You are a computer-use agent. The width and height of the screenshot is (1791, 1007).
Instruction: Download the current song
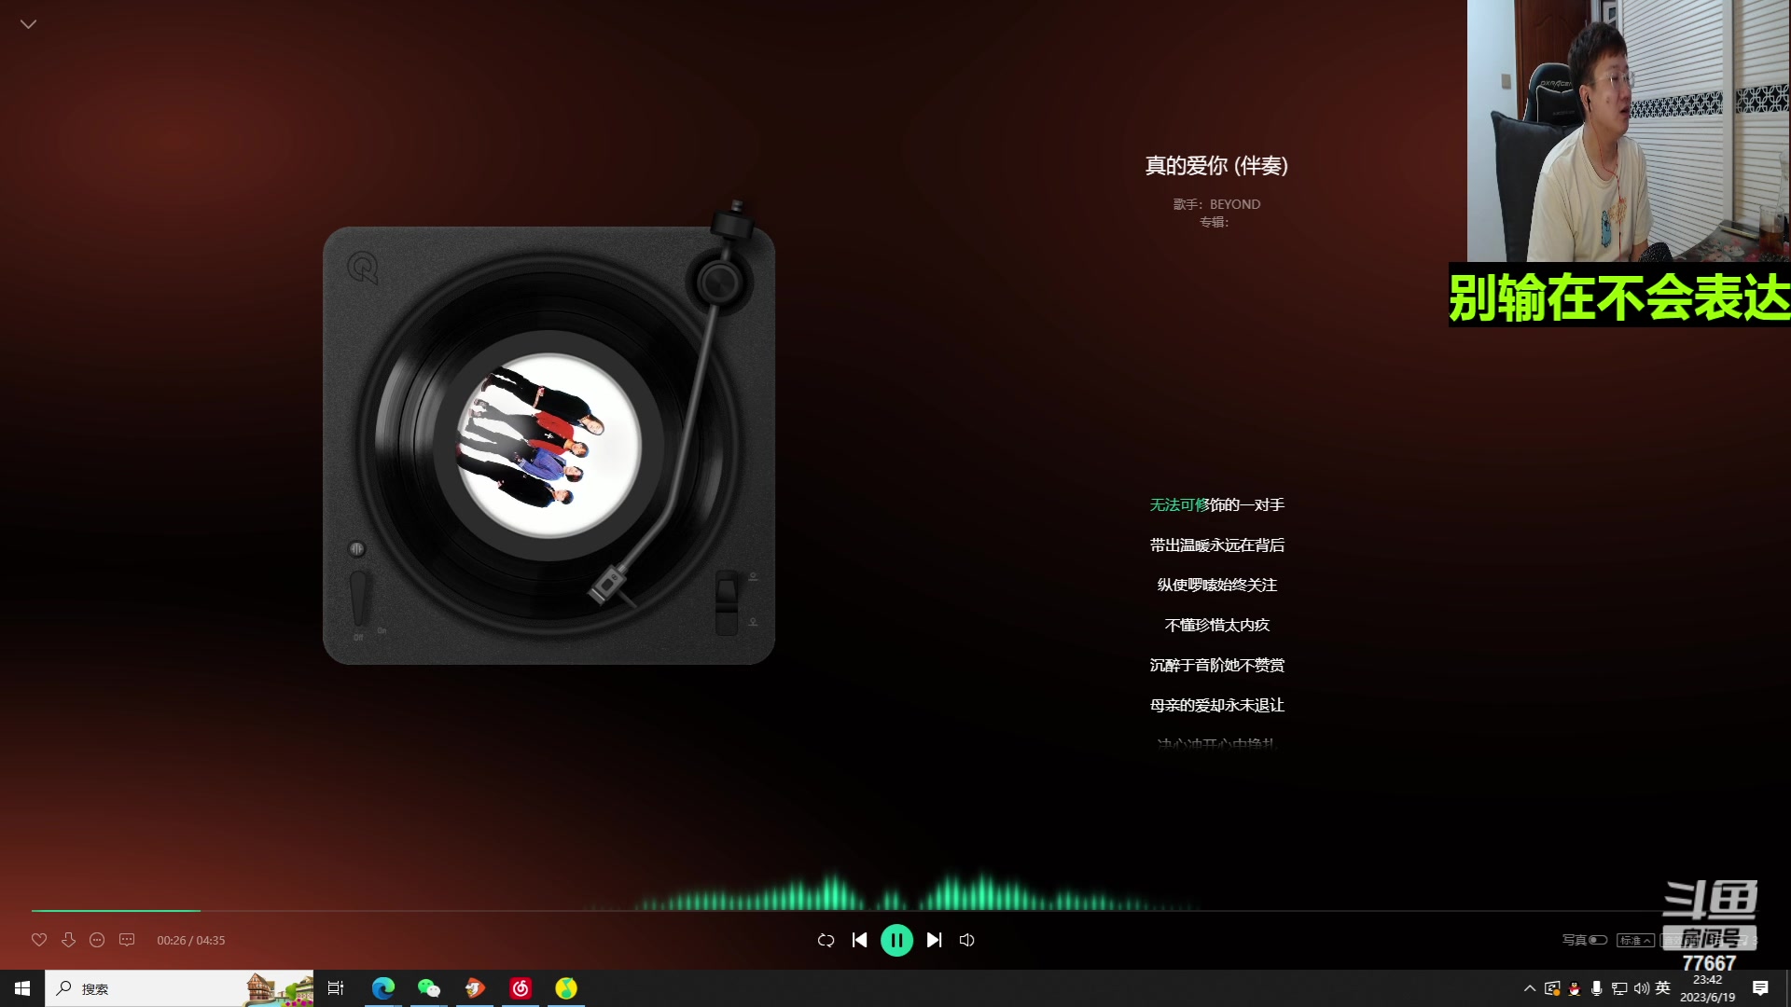(x=68, y=940)
